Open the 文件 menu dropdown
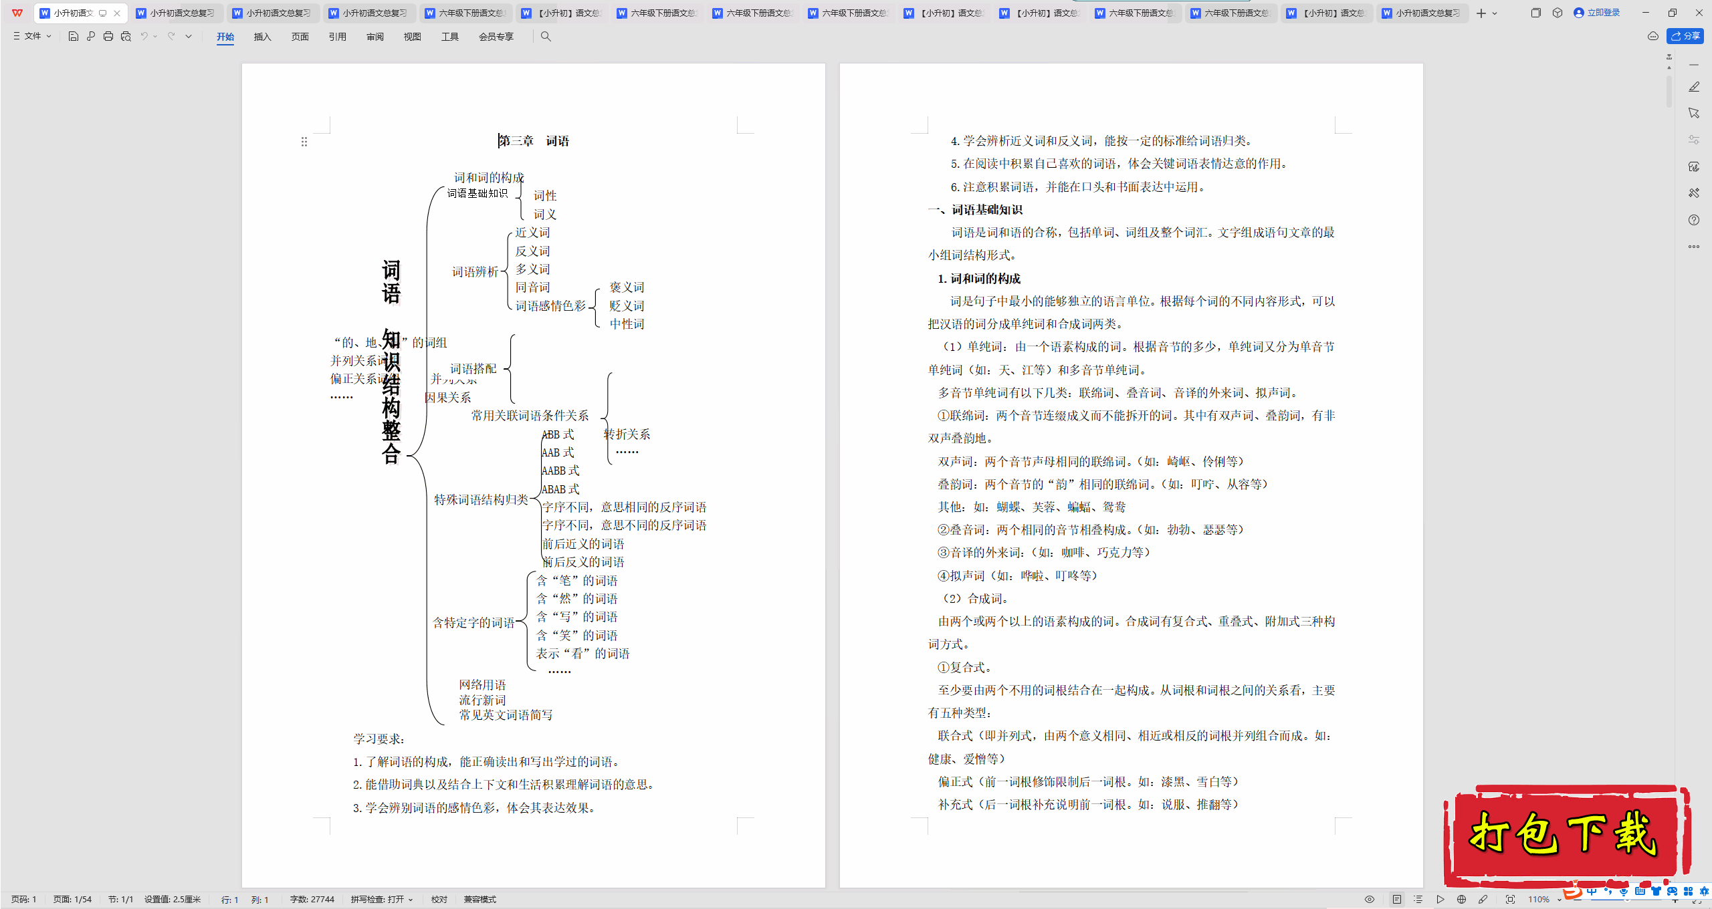This screenshot has height=909, width=1712. (x=32, y=36)
